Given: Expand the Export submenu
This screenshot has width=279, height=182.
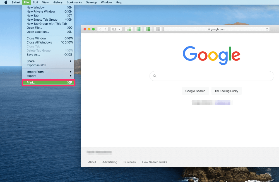Looking at the screenshot, I should click(48, 76).
